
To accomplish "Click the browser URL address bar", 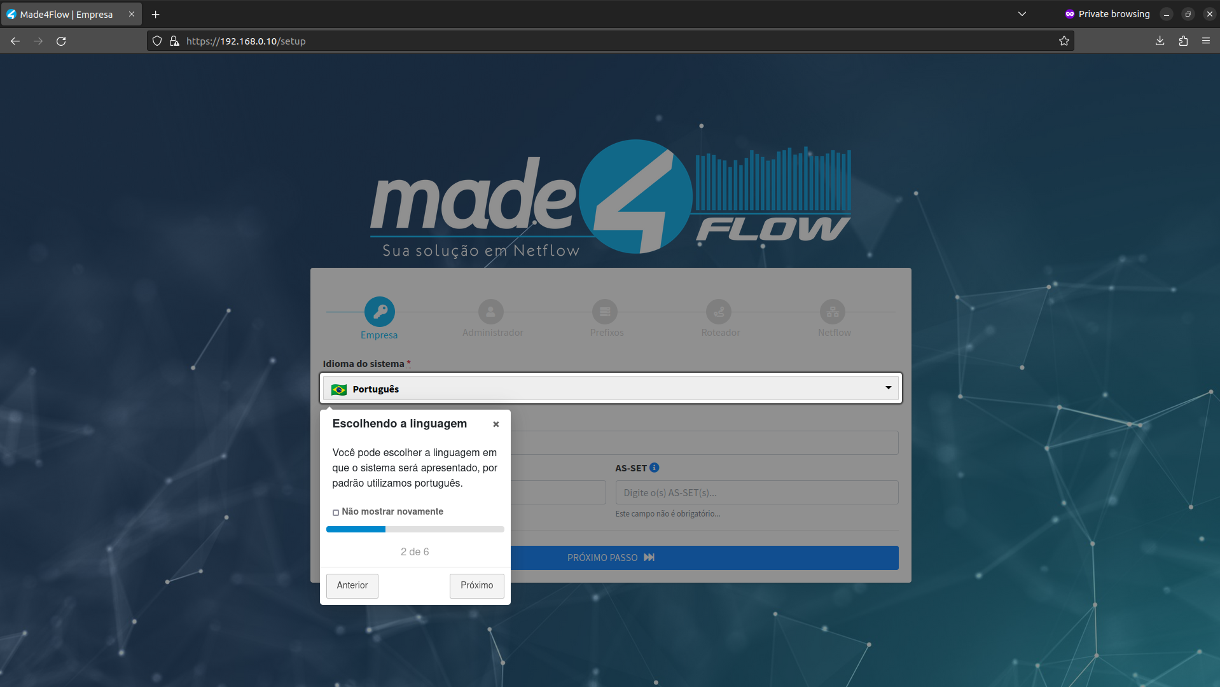I will pyautogui.click(x=611, y=41).
